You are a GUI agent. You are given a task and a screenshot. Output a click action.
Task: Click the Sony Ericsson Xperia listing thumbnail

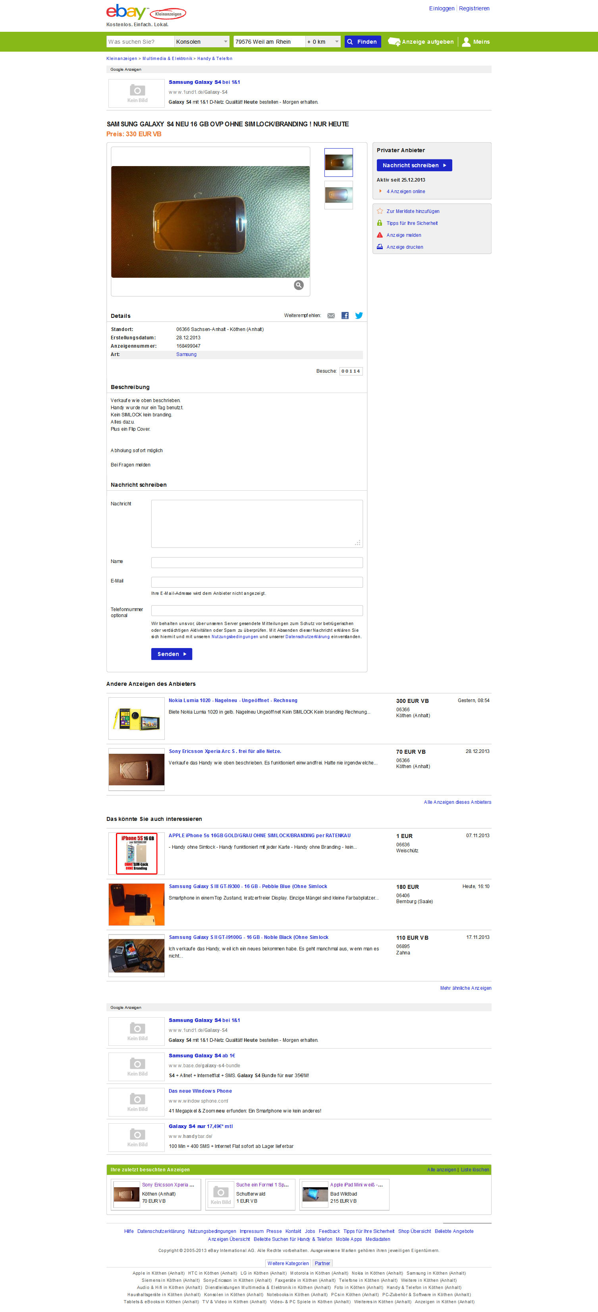pyautogui.click(x=136, y=769)
